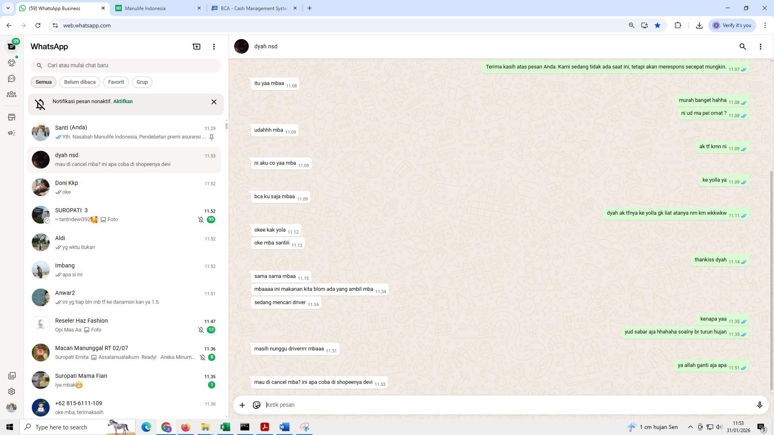The width and height of the screenshot is (774, 435).
Task: Open the business Catalog storefront icon
Action: [x=12, y=117]
